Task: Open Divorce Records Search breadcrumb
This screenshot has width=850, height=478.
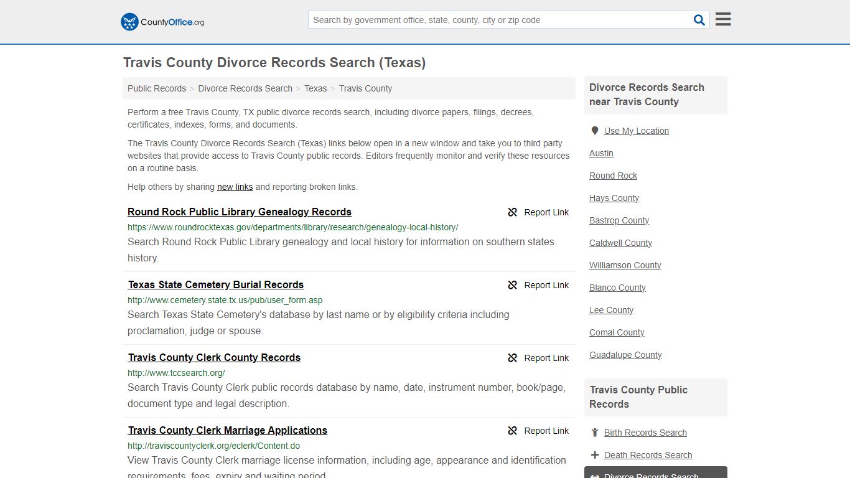Action: point(245,88)
